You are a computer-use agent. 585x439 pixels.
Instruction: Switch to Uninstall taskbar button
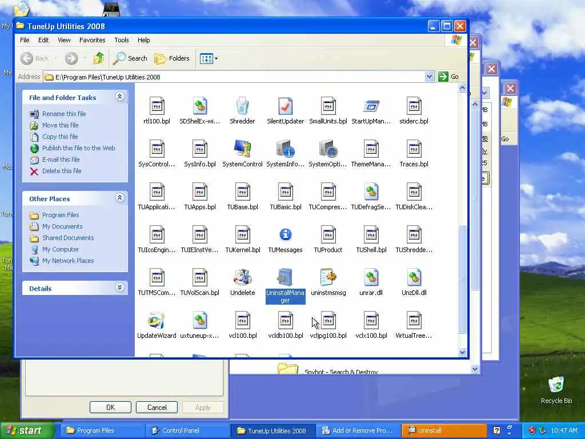pos(444,430)
